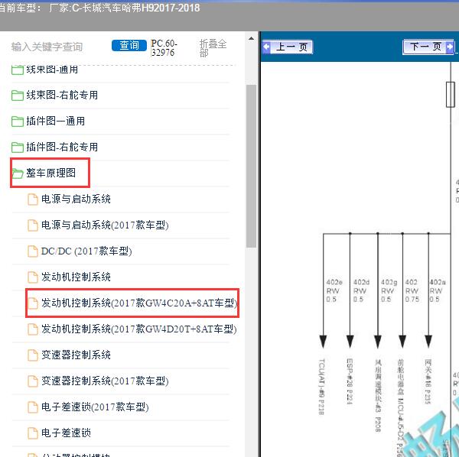Open document 电源与启动系统

[76, 199]
